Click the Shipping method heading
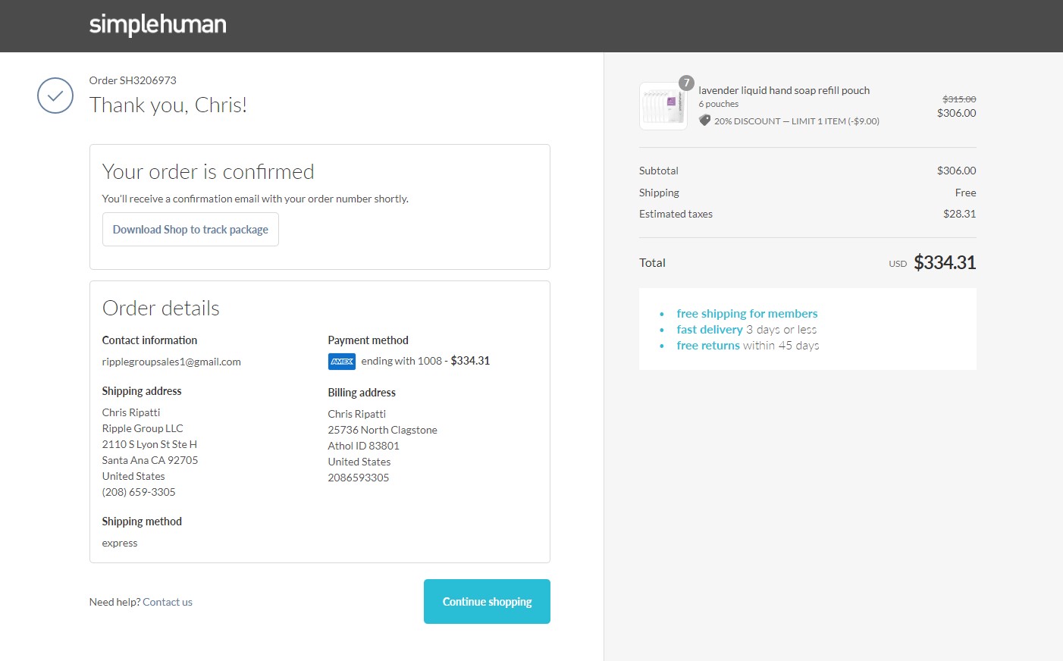 [x=142, y=522]
